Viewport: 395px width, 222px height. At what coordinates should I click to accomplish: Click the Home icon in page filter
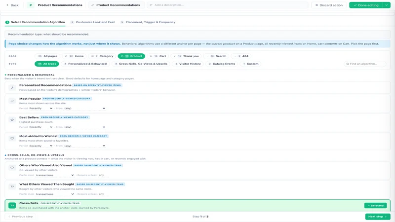pyautogui.click(x=66, y=56)
